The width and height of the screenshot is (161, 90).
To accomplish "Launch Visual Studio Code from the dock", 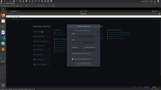I will [3, 38].
